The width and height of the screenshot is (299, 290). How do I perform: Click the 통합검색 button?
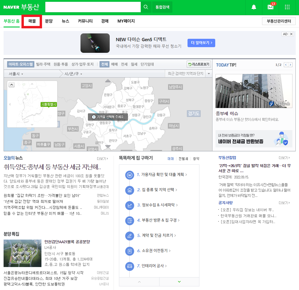coord(162,7)
